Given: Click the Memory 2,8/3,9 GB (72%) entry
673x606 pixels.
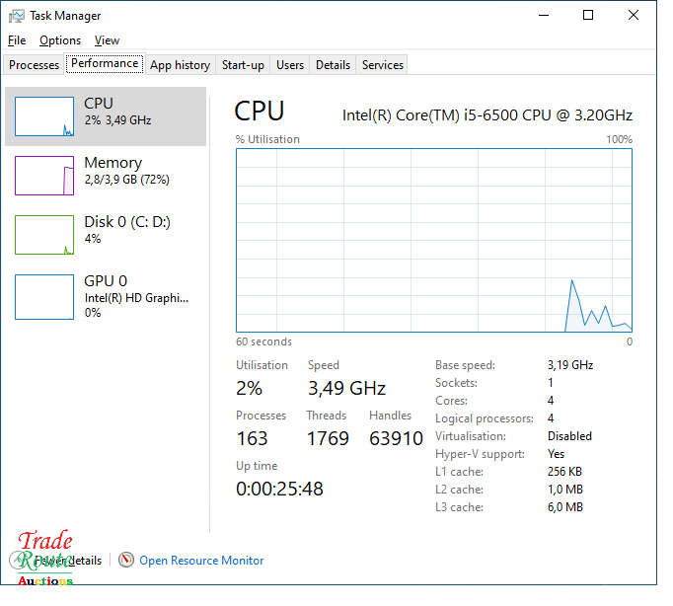Looking at the screenshot, I should tap(106, 176).
